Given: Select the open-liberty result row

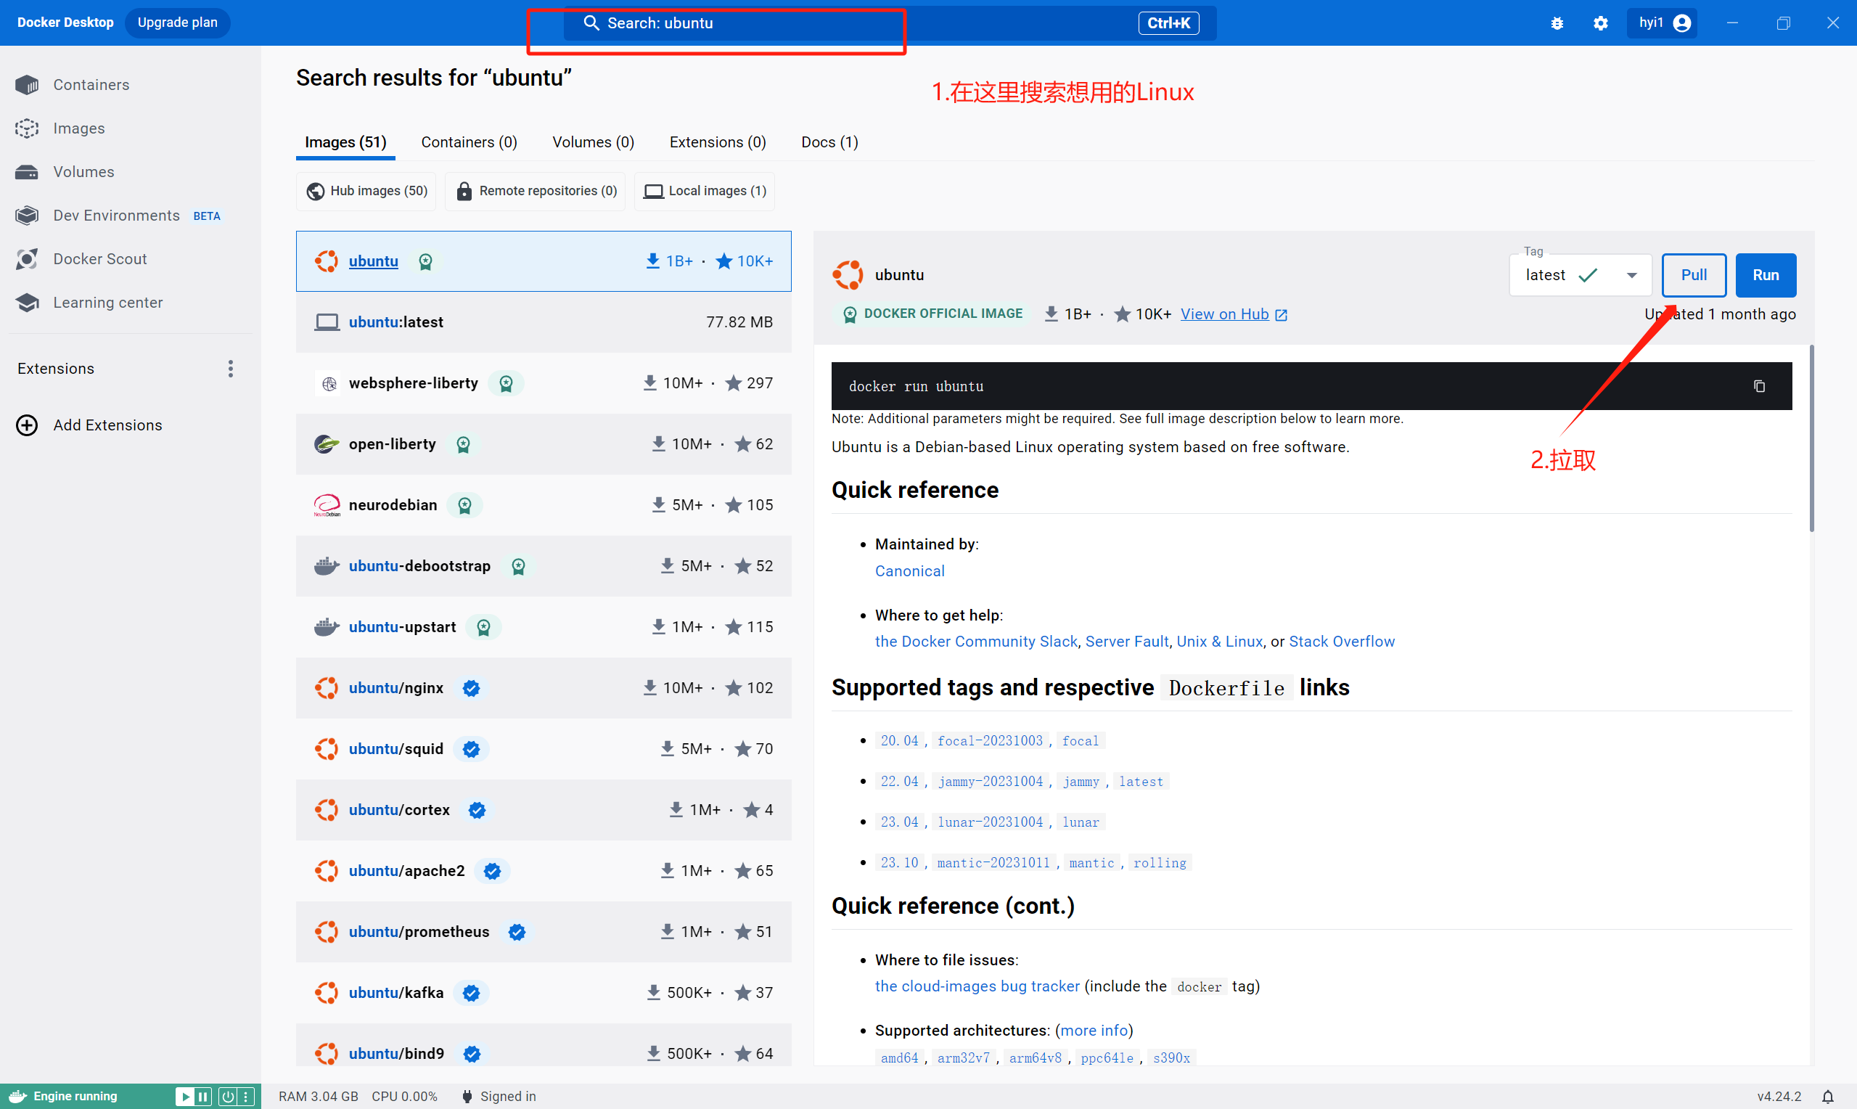Looking at the screenshot, I should pos(543,444).
